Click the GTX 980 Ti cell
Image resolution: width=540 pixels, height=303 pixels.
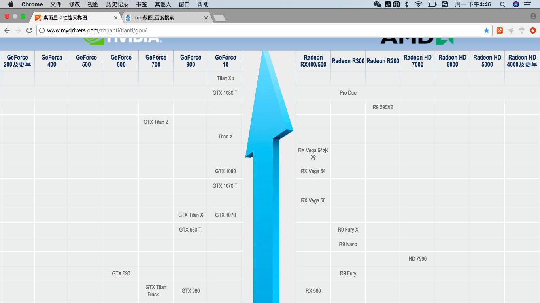point(191,230)
